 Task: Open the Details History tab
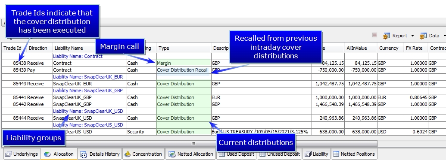(x=100, y=154)
